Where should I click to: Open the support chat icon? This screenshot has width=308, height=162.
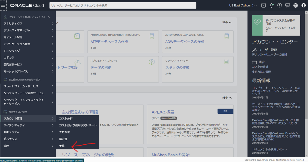click(x=287, y=5)
